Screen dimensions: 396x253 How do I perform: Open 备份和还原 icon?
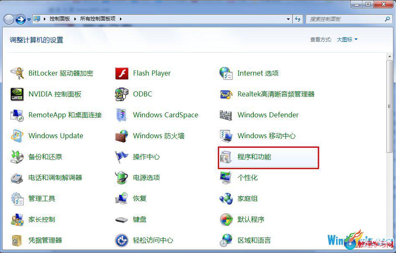click(x=17, y=157)
